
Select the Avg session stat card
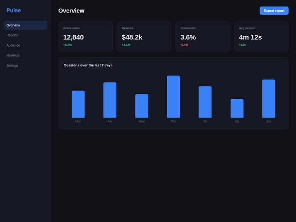click(x=261, y=37)
